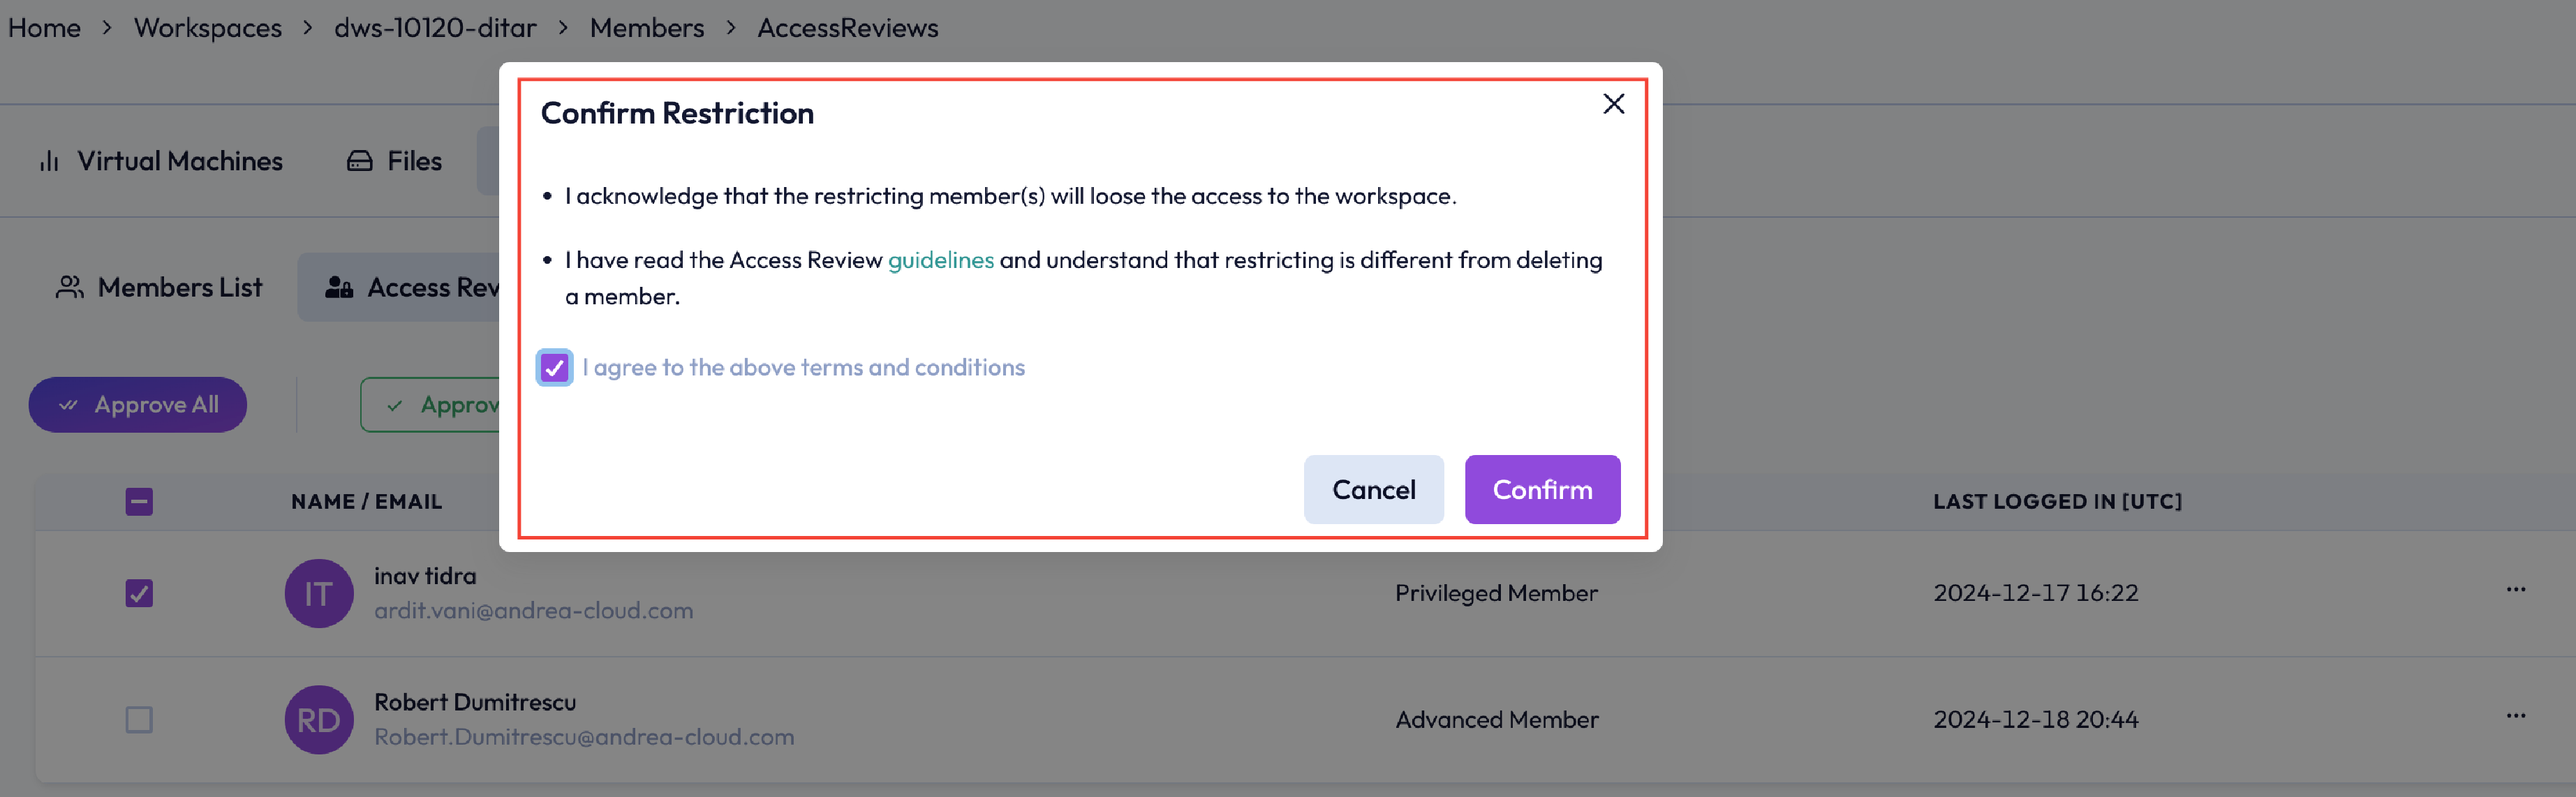
Task: Open the Access Review guidelines link
Action: click(940, 260)
